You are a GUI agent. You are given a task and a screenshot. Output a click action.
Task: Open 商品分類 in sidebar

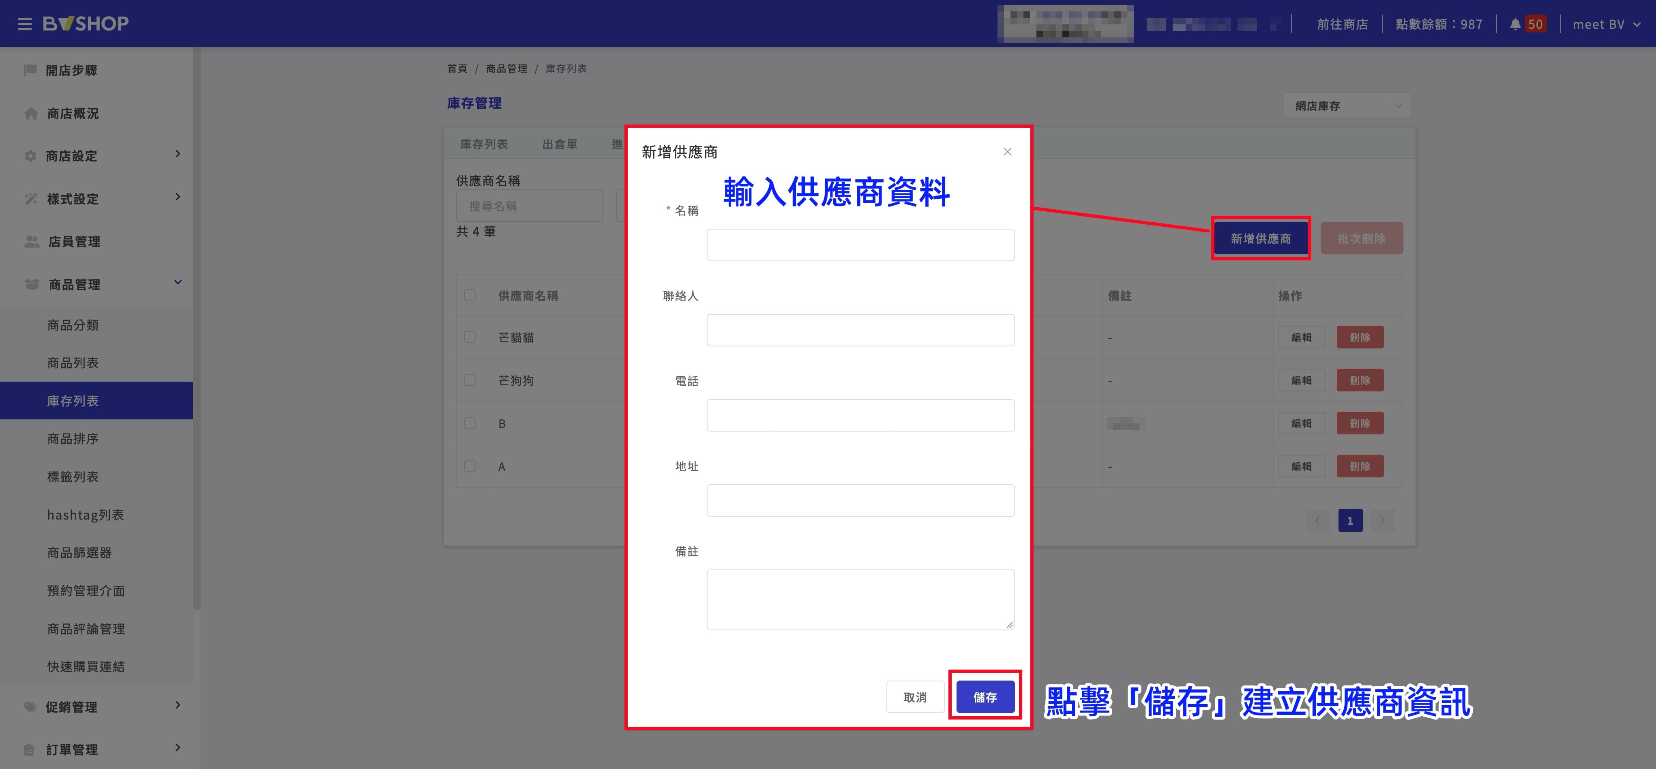click(97, 325)
